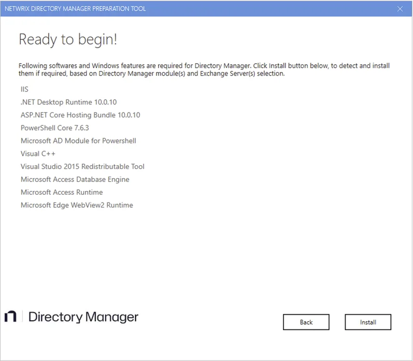Click the Netwrix logo icon
This screenshot has height=361, width=413.
tap(10, 316)
